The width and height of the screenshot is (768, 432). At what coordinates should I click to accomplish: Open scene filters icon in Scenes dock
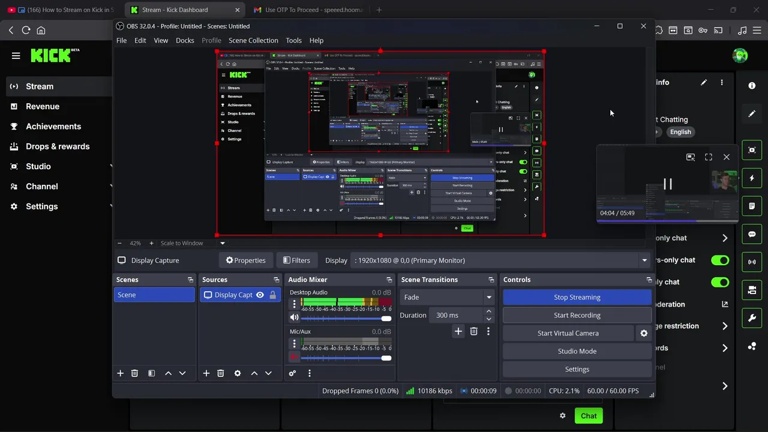pyautogui.click(x=151, y=373)
